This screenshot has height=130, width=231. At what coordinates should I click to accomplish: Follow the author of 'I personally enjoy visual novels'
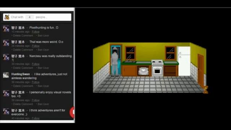pos(36,100)
